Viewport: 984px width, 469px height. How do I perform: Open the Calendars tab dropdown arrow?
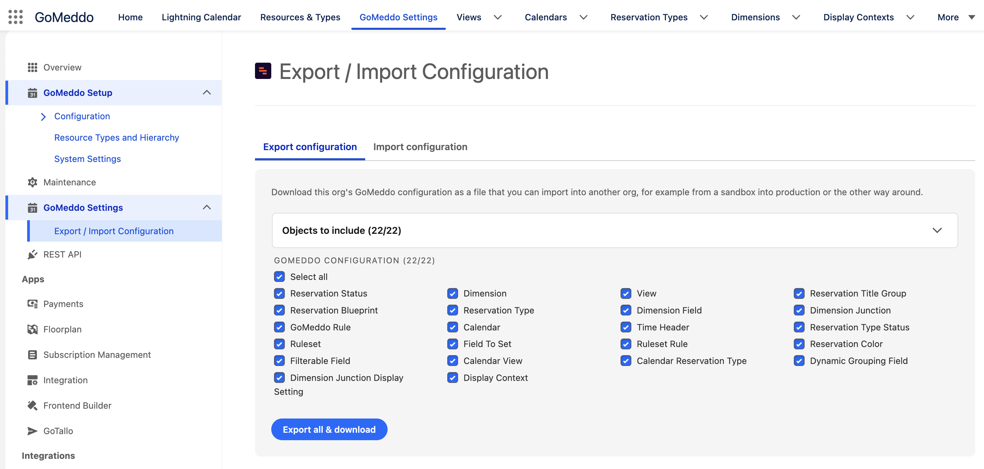(583, 17)
